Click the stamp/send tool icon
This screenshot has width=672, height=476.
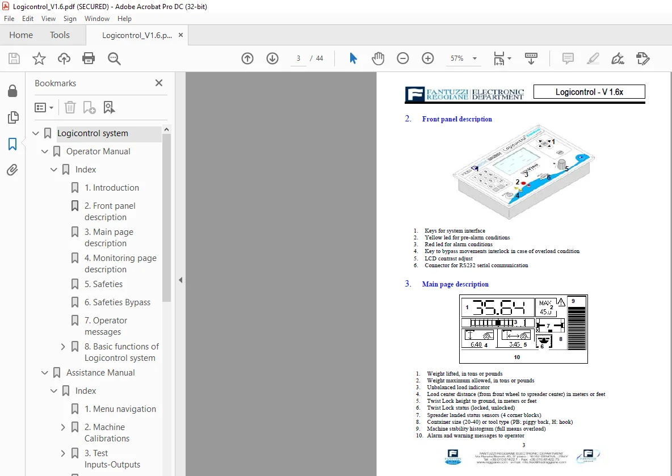click(643, 58)
